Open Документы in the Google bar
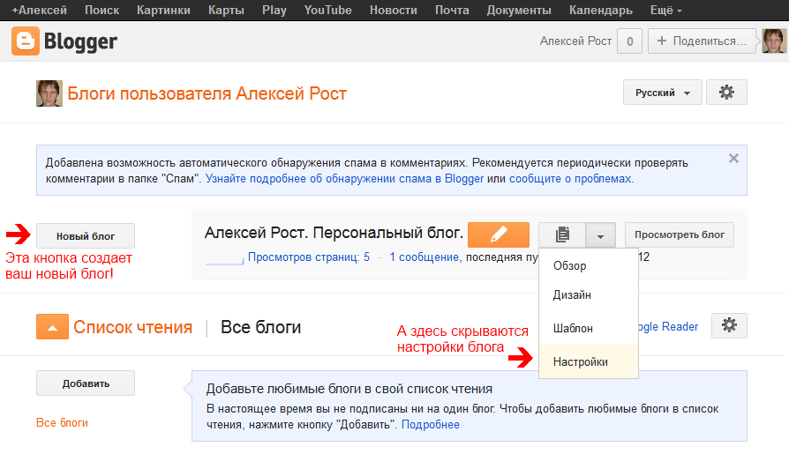 (x=519, y=10)
